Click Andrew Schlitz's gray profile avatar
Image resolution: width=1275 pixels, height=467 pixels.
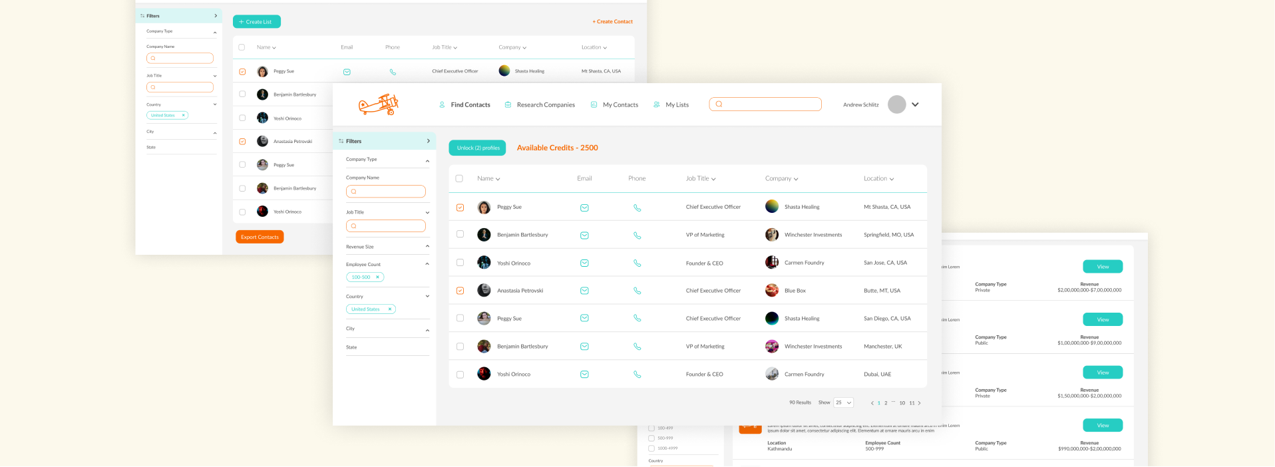point(897,104)
